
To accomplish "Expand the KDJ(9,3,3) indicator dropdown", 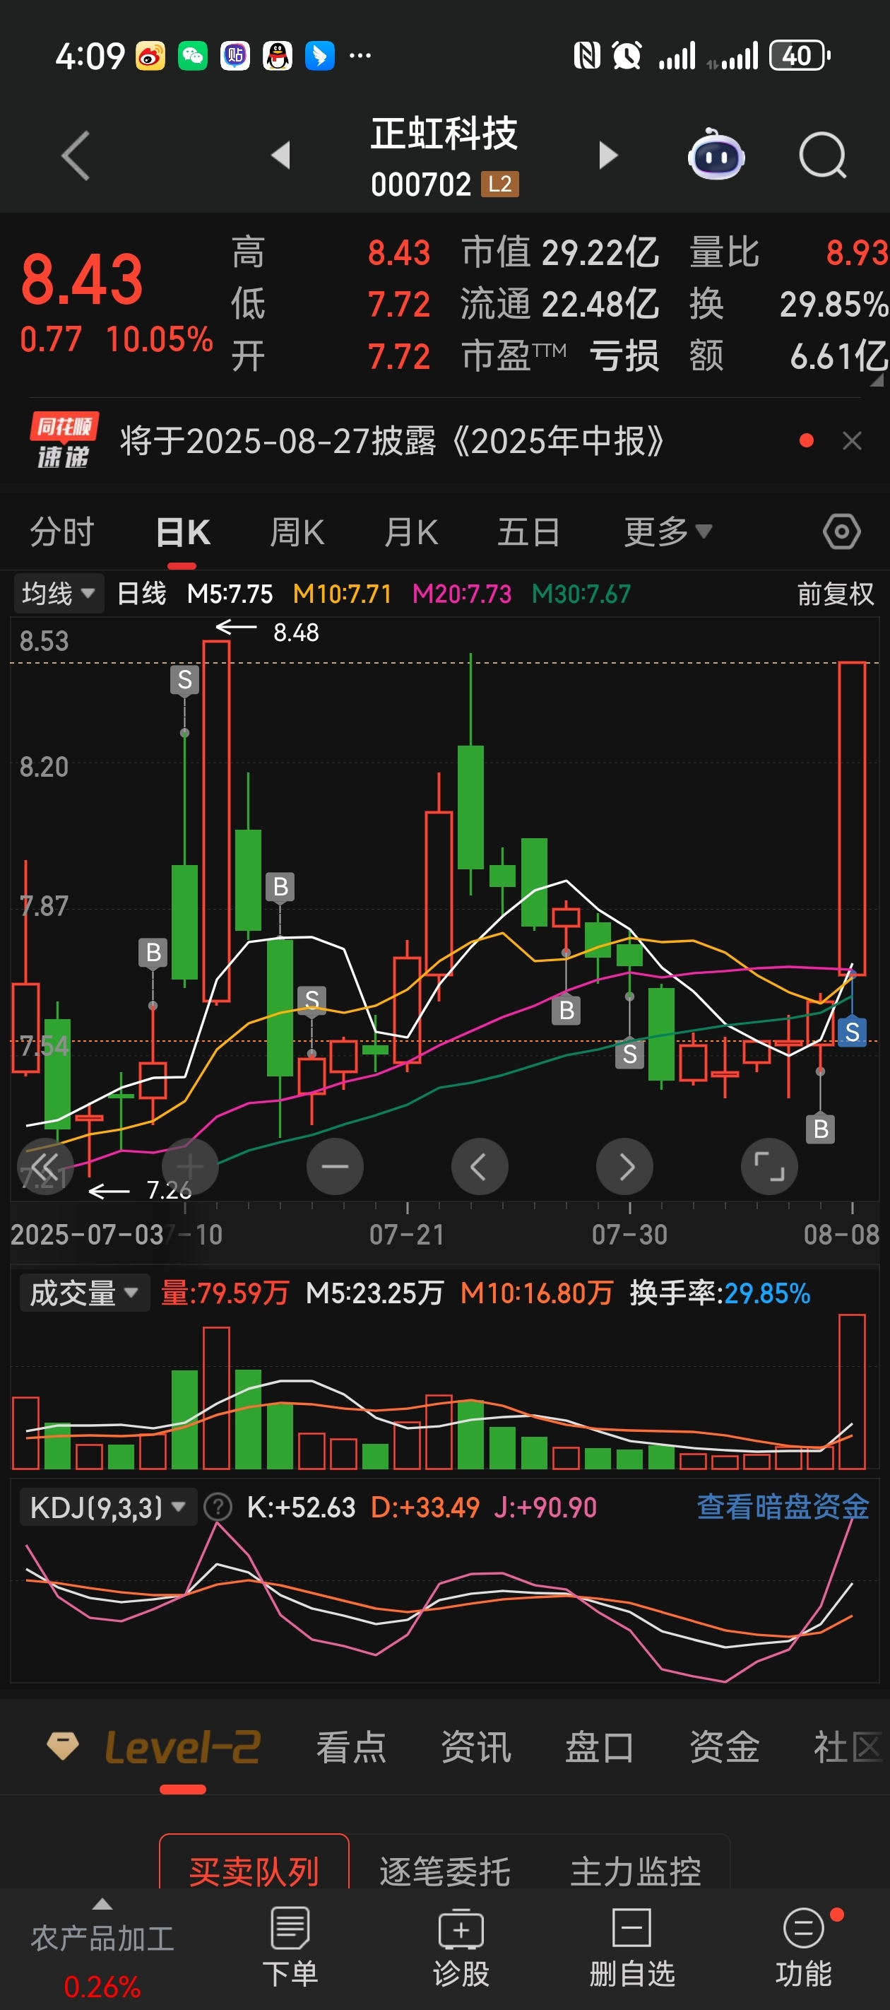I will [x=107, y=1507].
